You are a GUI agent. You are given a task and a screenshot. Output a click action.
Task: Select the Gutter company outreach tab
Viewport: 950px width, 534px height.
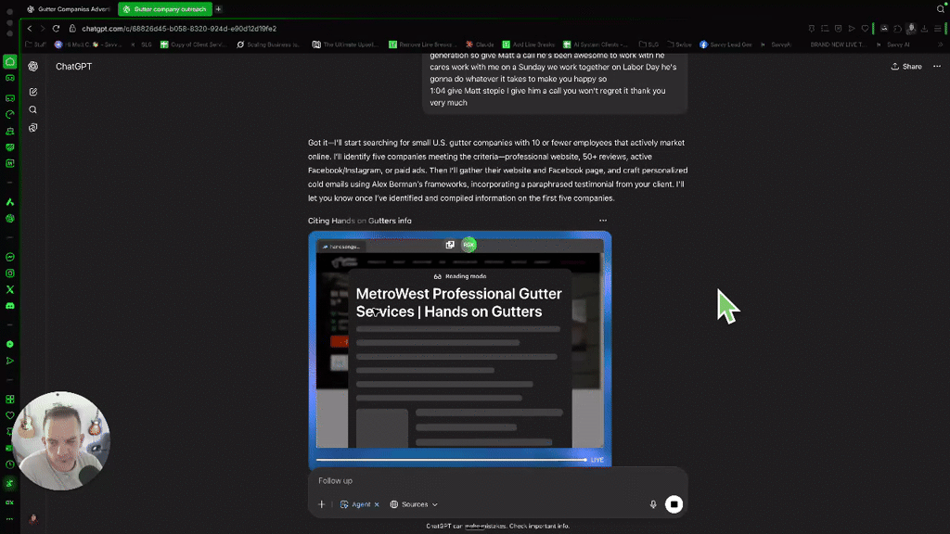click(163, 9)
